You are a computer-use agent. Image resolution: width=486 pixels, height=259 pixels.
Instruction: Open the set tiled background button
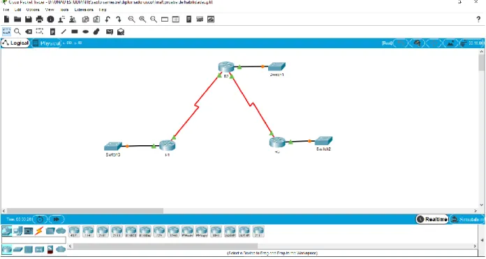tap(450, 43)
